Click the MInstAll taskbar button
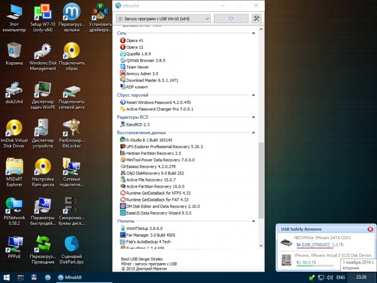The width and height of the screenshot is (377, 283). point(71,277)
